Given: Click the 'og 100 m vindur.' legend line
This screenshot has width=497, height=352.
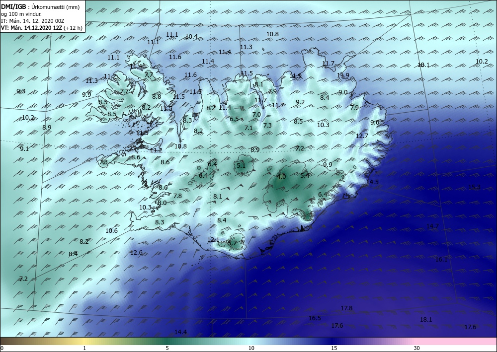Looking at the screenshot, I should click(x=21, y=14).
